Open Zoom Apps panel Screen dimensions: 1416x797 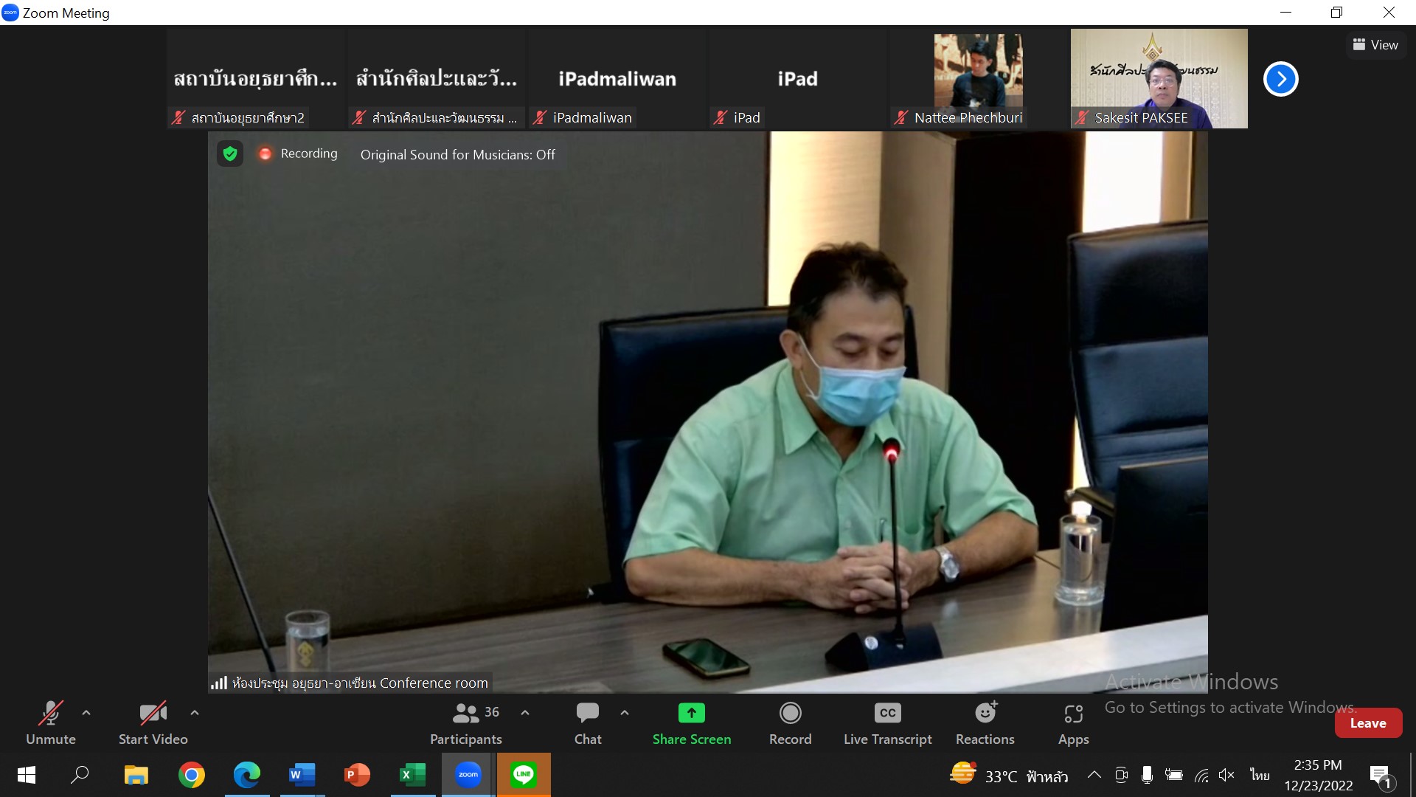(x=1074, y=723)
